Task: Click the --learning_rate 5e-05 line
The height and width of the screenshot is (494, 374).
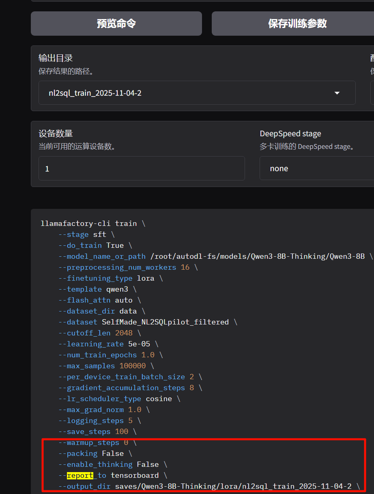Action: pos(108,344)
